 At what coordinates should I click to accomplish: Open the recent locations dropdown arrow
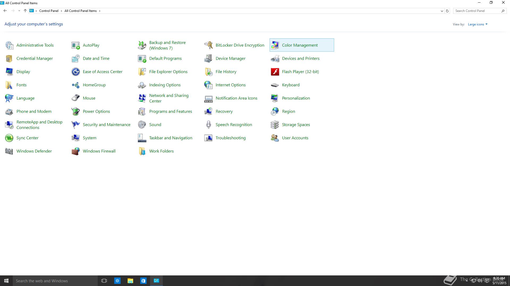[x=19, y=11]
